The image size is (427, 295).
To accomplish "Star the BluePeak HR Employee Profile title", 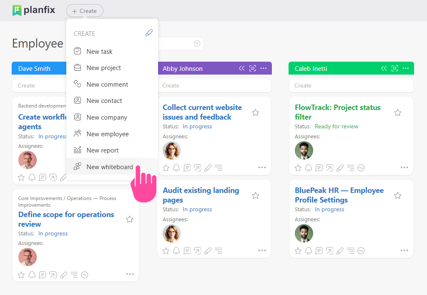I will point(397,195).
